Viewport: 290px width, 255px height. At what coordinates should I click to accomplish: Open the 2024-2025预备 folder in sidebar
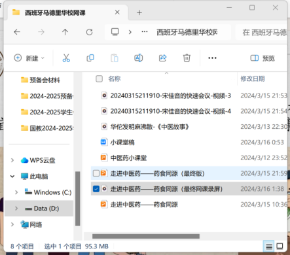(x=47, y=96)
